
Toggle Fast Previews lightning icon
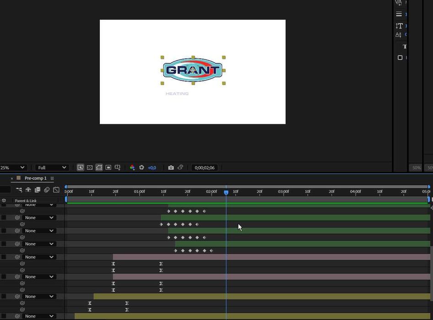(81, 167)
